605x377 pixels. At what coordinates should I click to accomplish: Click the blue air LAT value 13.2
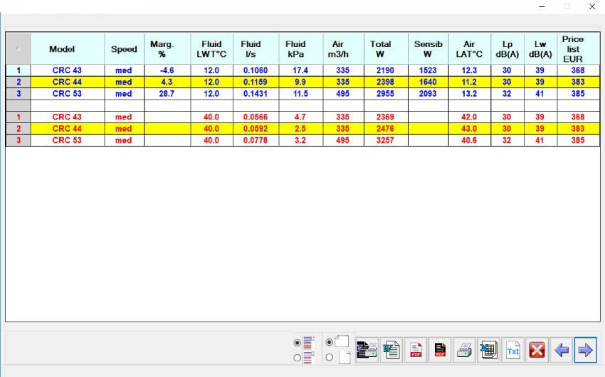(x=470, y=94)
